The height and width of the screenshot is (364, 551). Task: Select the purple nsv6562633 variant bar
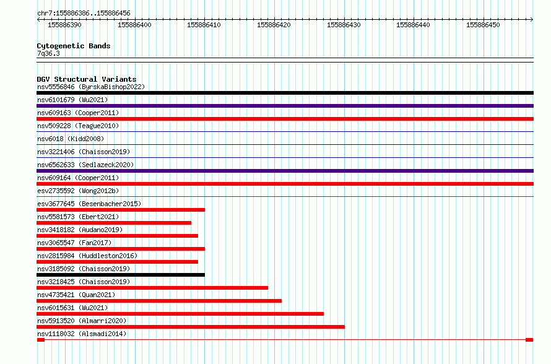click(285, 171)
